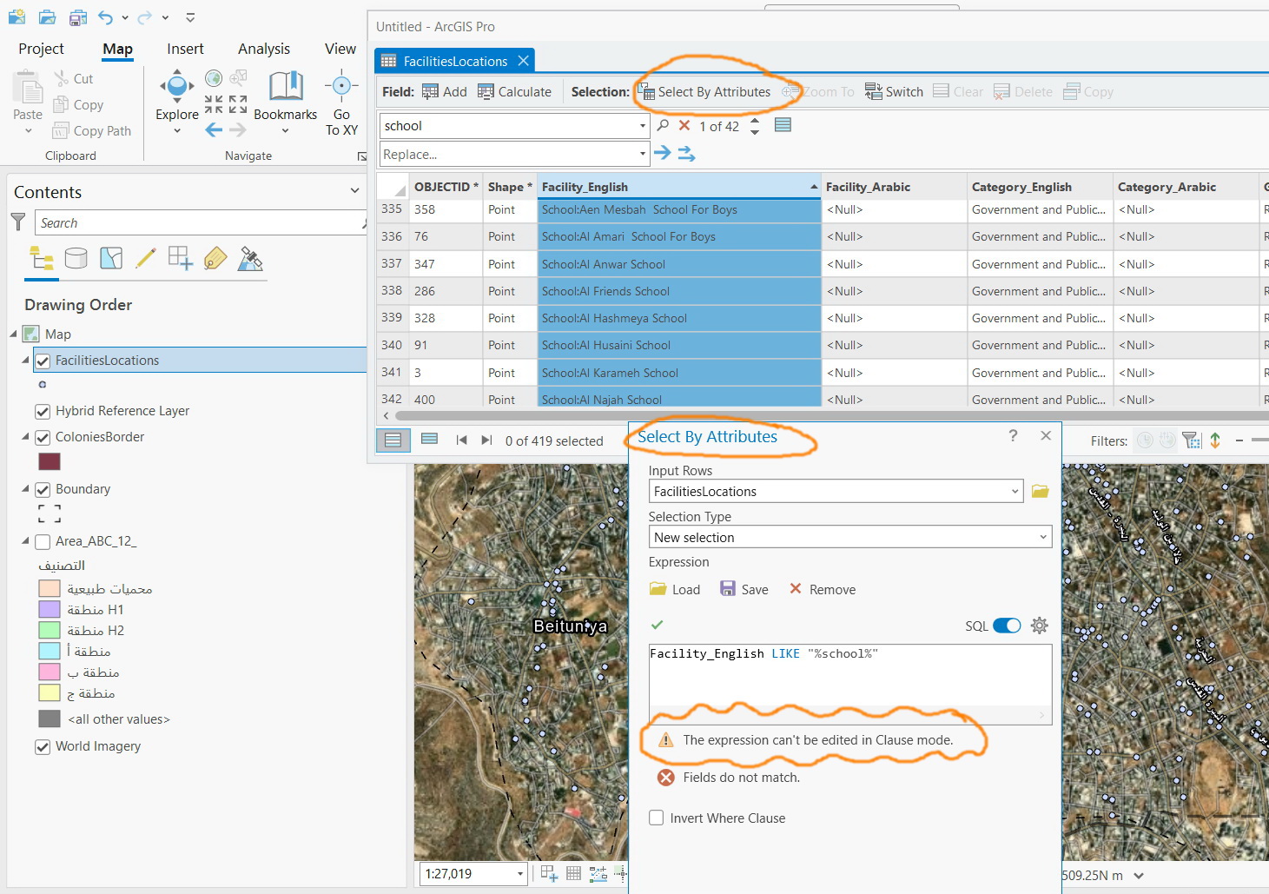Open the Load expression icon in Select By Attributes
The height and width of the screenshot is (894, 1269).
point(658,589)
